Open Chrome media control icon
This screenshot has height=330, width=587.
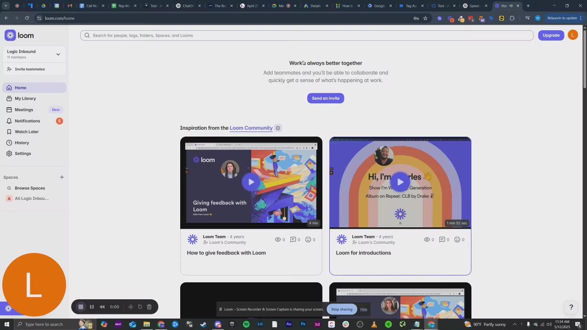point(527,18)
